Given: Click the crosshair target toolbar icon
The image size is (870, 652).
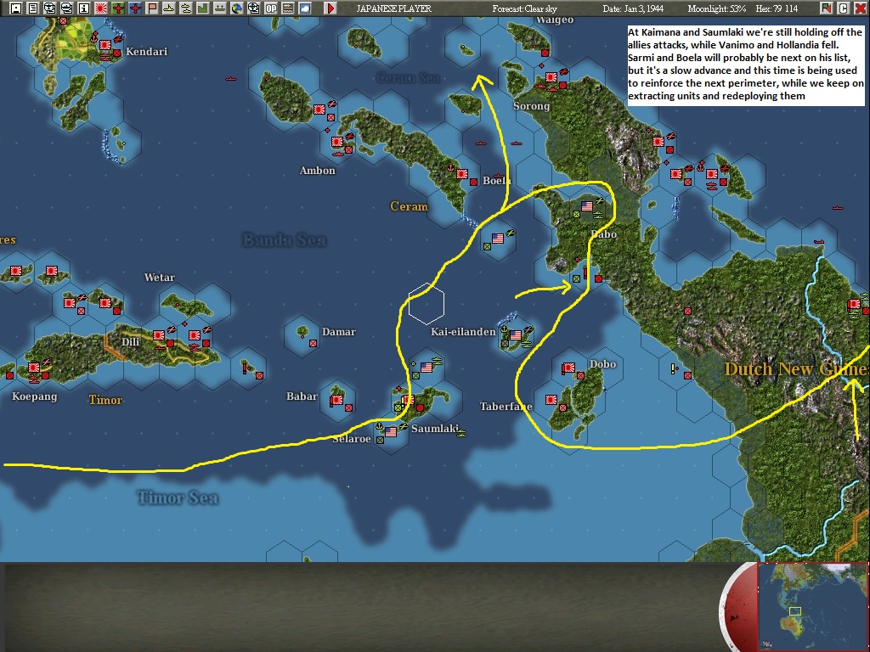Looking at the screenshot, I should (x=253, y=8).
